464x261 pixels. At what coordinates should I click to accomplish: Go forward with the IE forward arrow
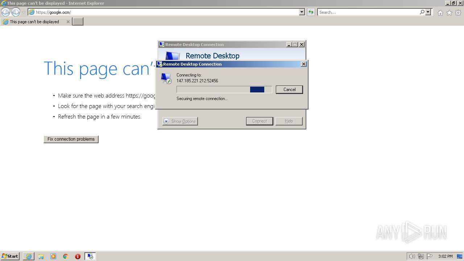click(16, 12)
